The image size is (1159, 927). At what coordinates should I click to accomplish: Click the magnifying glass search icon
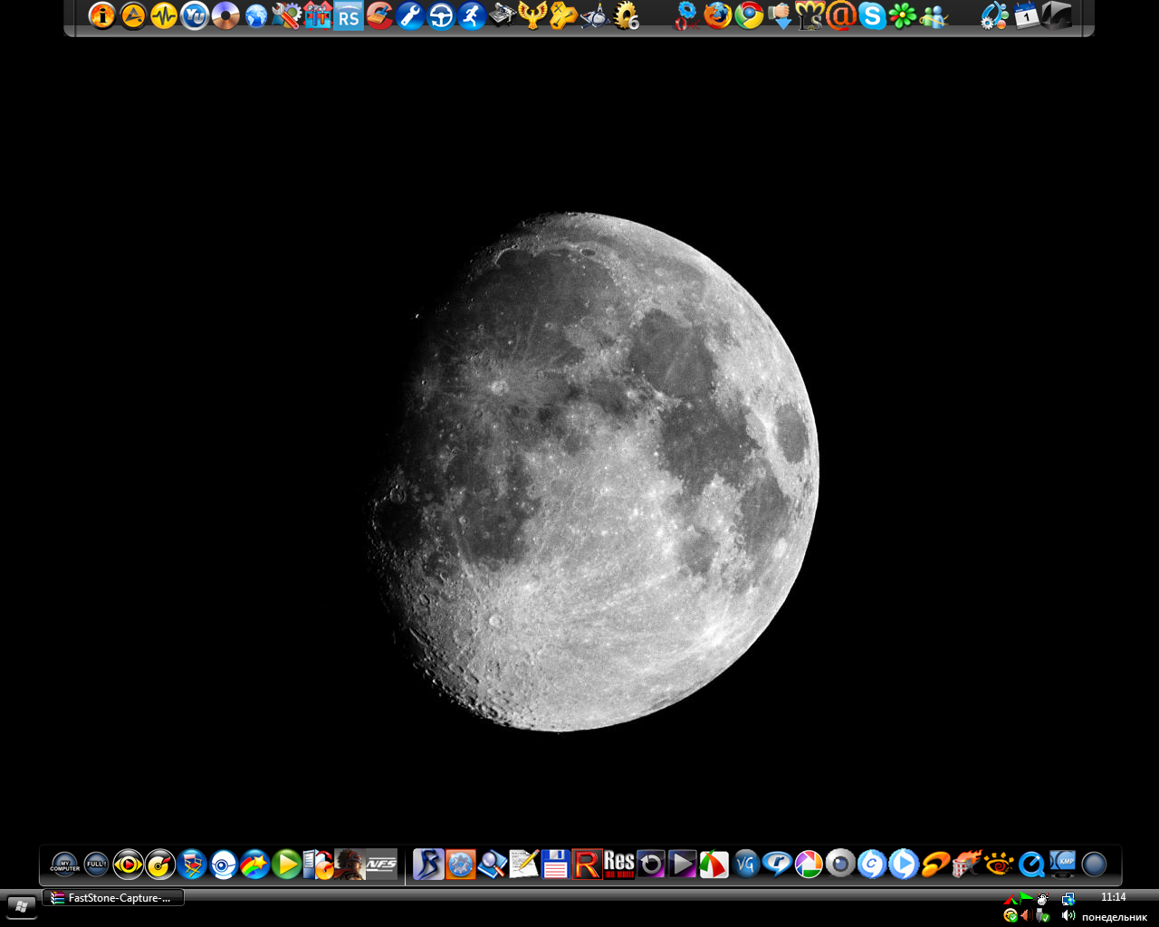[x=493, y=865]
